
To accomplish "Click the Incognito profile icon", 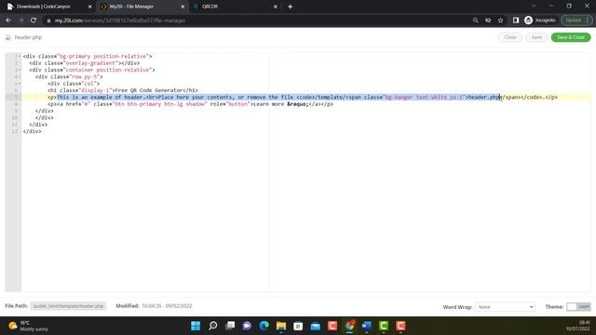I will click(x=528, y=20).
